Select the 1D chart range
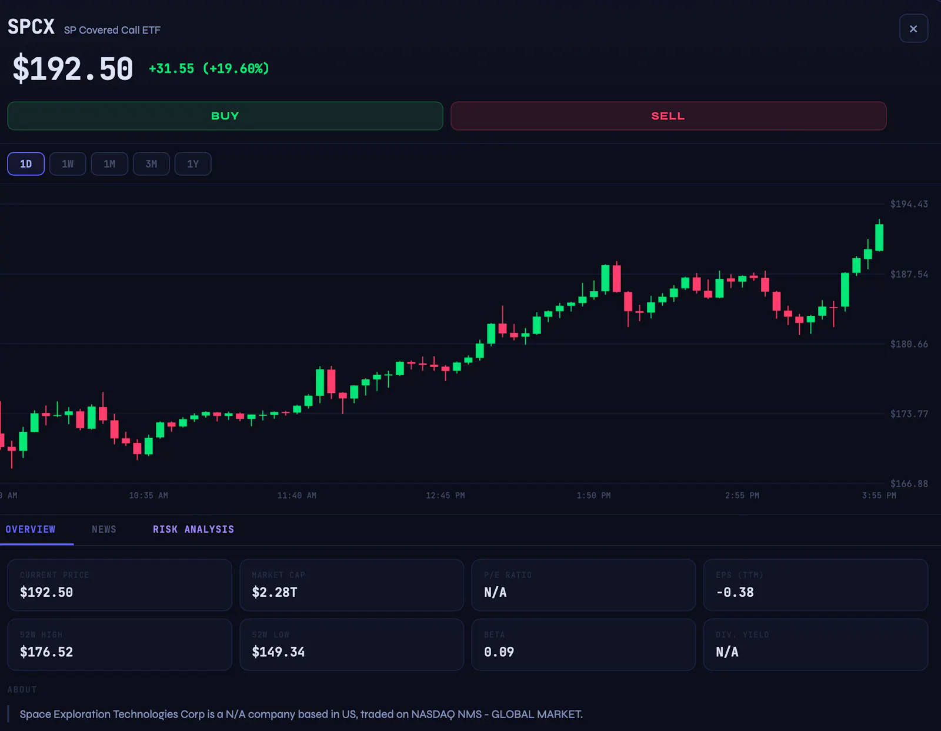 (x=26, y=163)
